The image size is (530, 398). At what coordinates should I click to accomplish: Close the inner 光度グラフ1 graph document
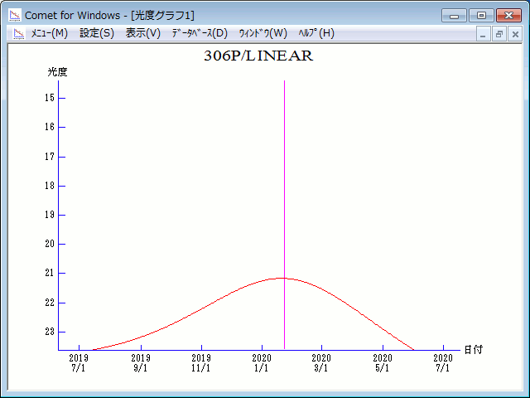pyautogui.click(x=515, y=34)
